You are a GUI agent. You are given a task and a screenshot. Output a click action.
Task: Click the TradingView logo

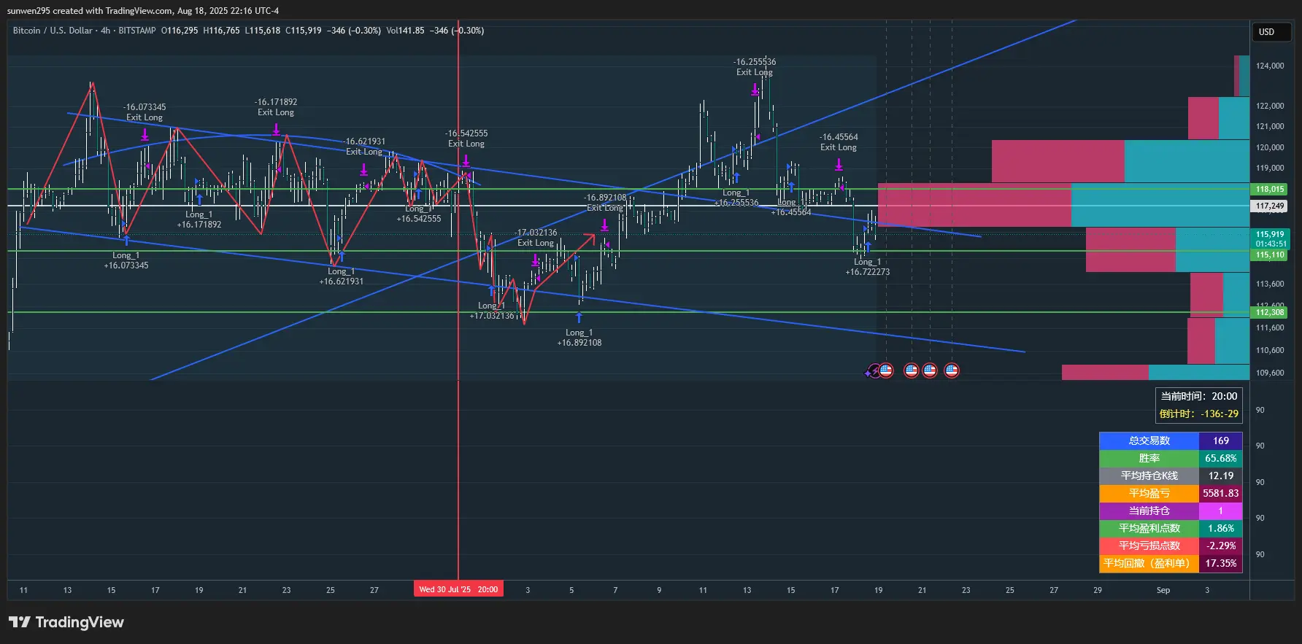point(66,622)
